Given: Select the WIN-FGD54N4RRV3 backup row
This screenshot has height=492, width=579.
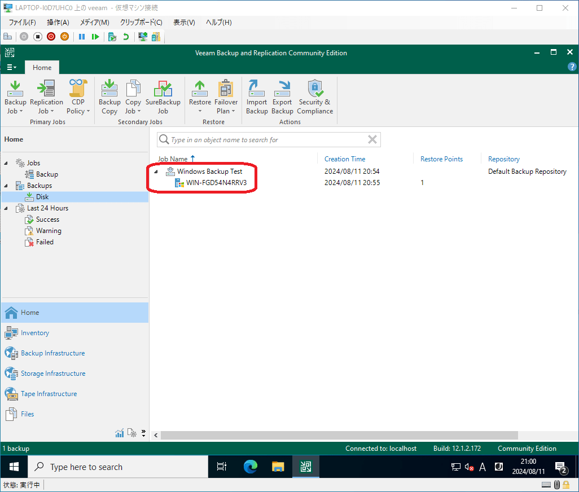Looking at the screenshot, I should pos(216,183).
